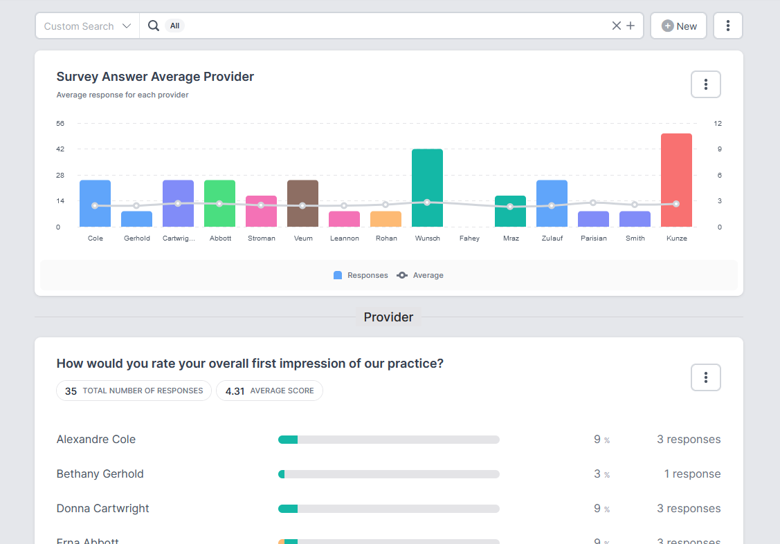Click Alexandre Cole's progress bar

(388, 440)
